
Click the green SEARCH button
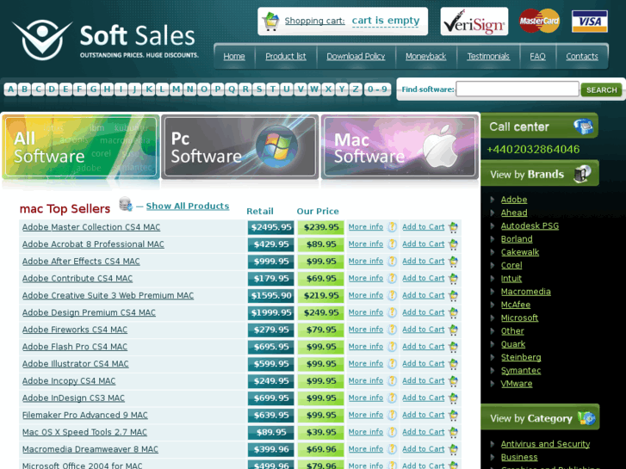[601, 89]
